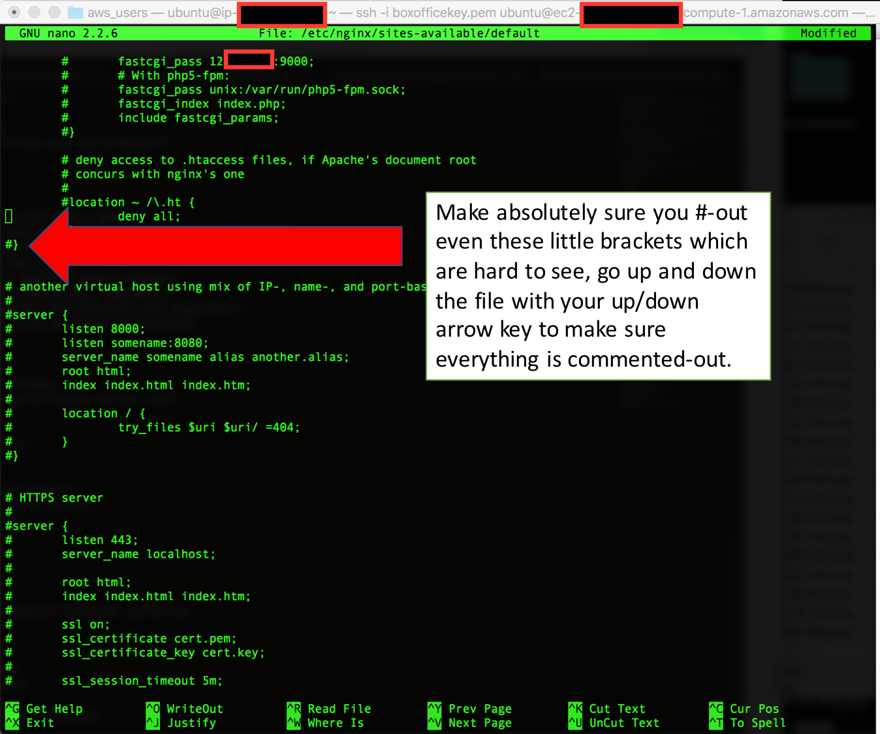
Task: Place cursor on 'listen 8000;' line
Action: point(103,329)
